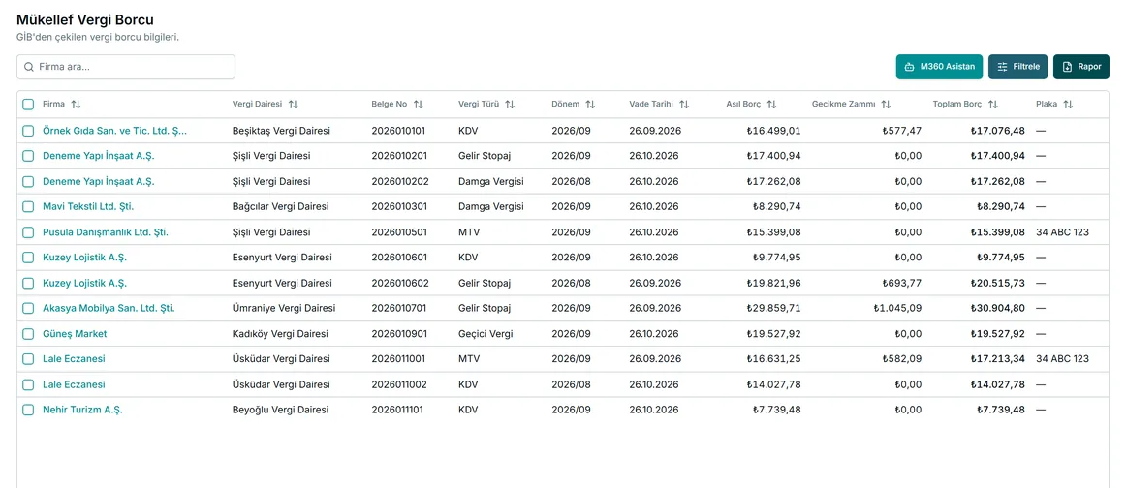
Task: Select Akasya Mobilya row checkbox
Action: pyautogui.click(x=28, y=308)
